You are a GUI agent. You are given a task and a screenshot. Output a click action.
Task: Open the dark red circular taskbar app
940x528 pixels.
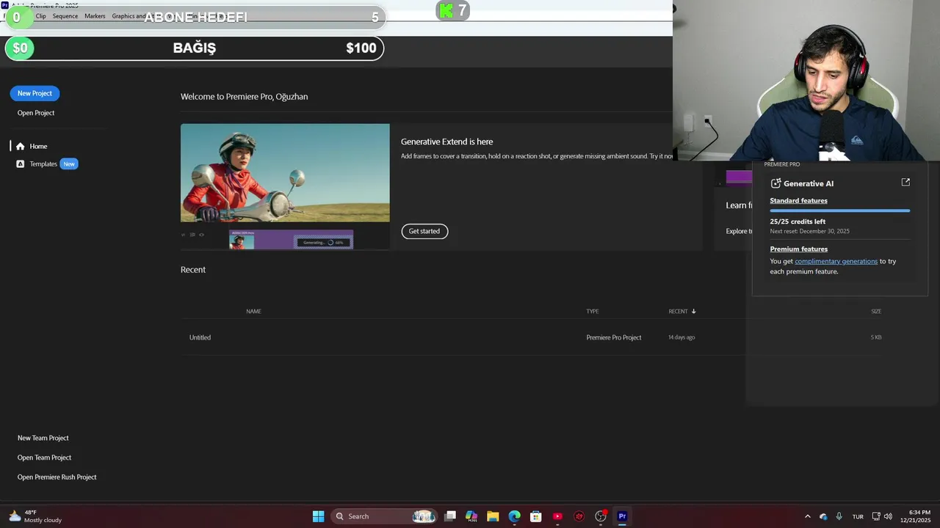click(x=579, y=516)
